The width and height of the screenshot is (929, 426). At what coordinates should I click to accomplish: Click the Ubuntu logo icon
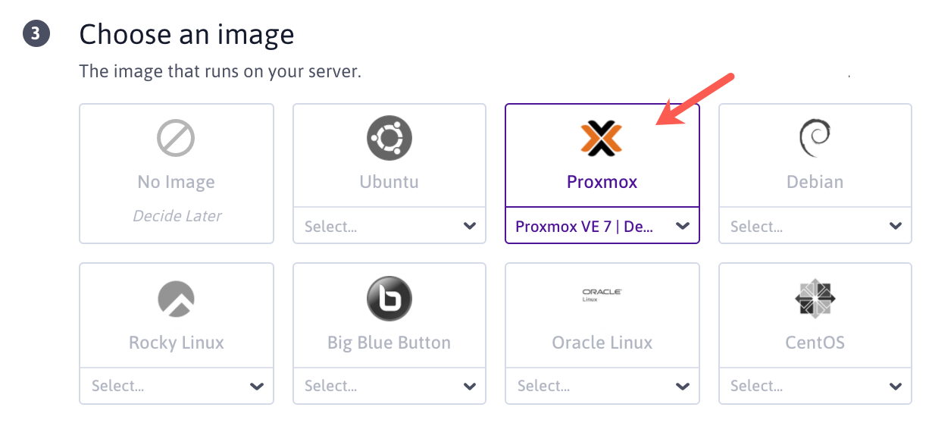(x=389, y=139)
